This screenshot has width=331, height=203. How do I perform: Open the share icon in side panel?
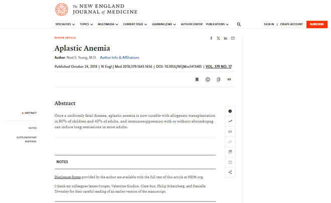tap(230, 172)
